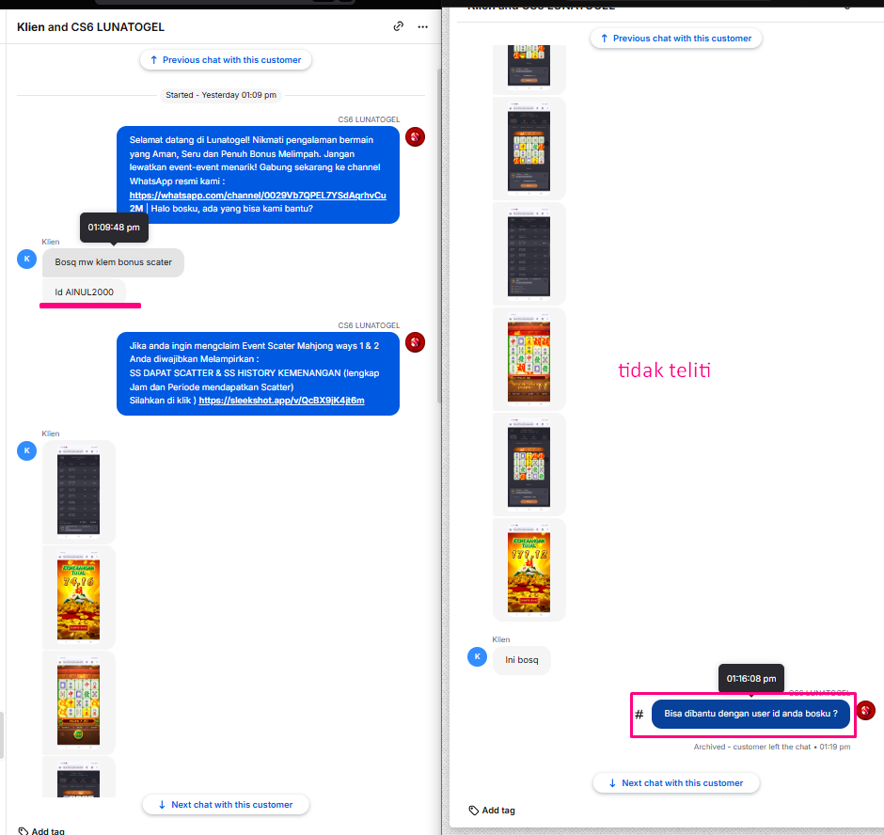Click CS6 agent avatar next to welcome message
This screenshot has width=884, height=835.
(x=415, y=136)
